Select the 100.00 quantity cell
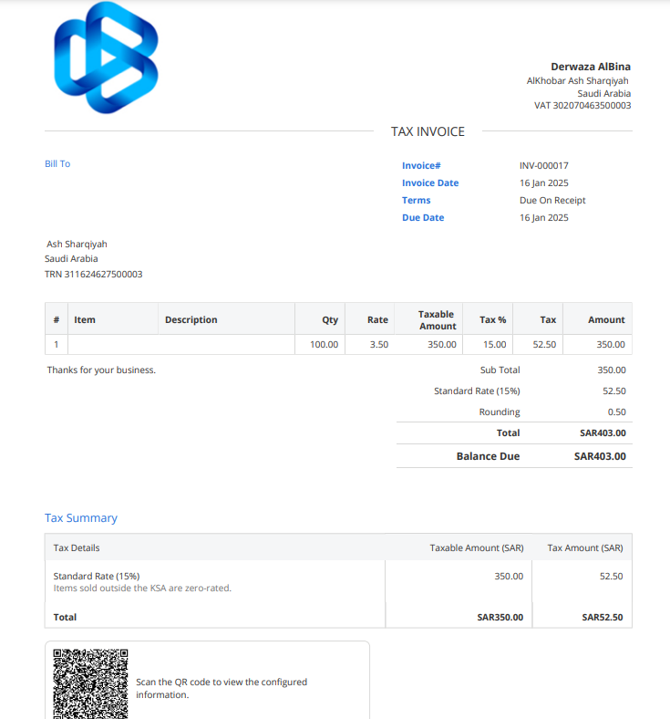Viewport: 670px width, 719px height. pyautogui.click(x=324, y=345)
